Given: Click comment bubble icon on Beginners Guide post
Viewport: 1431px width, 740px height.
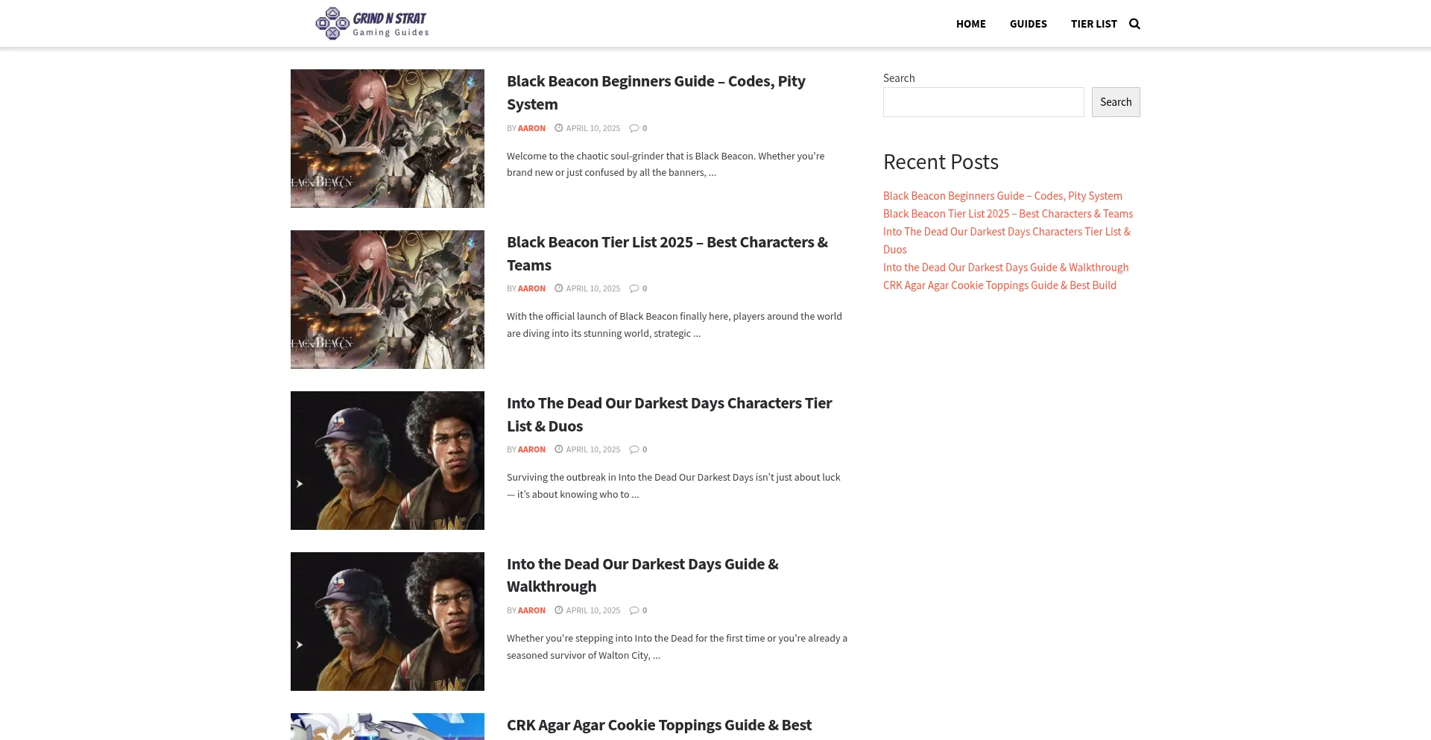Looking at the screenshot, I should pos(634,128).
